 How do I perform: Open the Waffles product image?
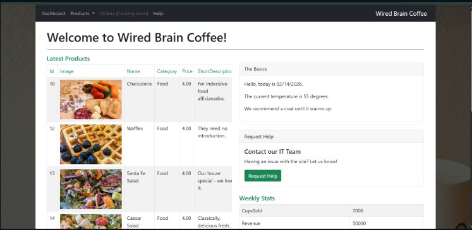pyautogui.click(x=91, y=144)
